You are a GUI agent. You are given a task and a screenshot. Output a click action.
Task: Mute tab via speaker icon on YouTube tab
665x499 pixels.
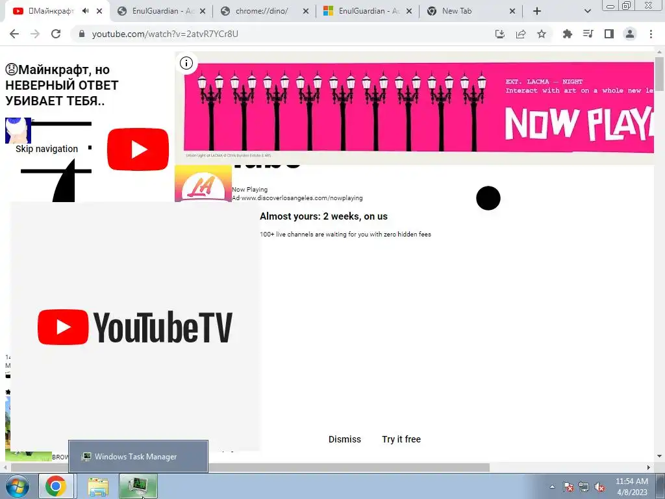pyautogui.click(x=85, y=11)
